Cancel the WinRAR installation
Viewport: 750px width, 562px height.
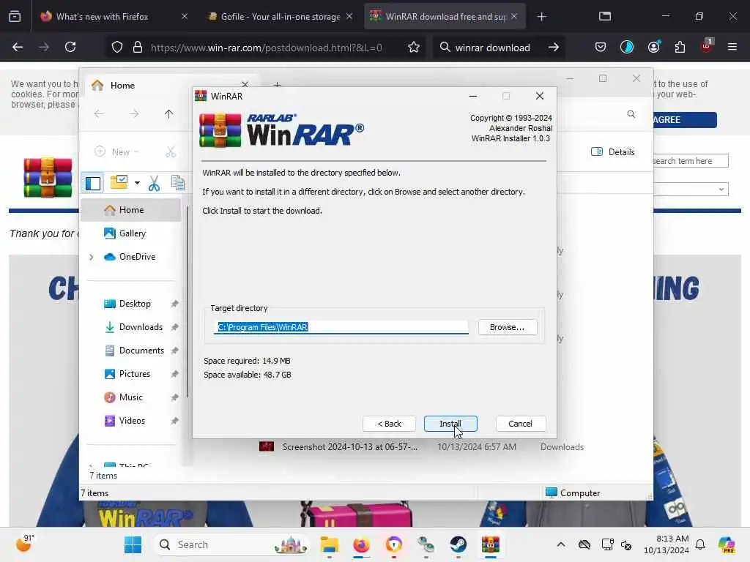point(521,424)
